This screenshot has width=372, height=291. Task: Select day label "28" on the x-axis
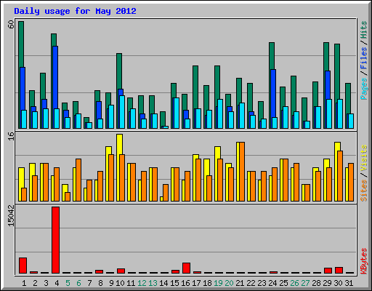coord(316,283)
